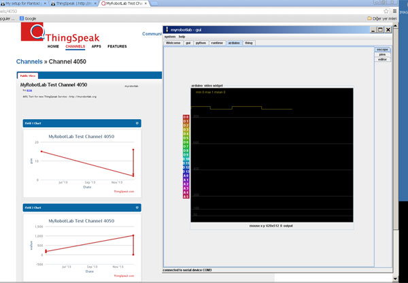Image resolution: width=408 pixels, height=283 pixels.
Task: Open Chrome hamburger menu
Action: [x=394, y=11]
